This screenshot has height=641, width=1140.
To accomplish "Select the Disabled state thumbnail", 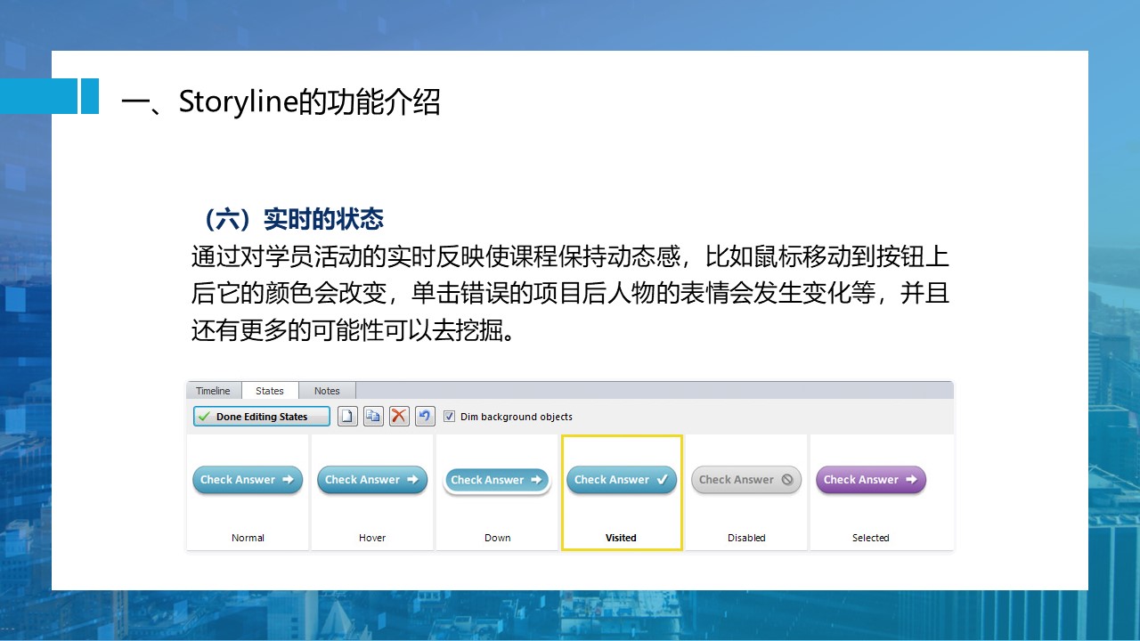I will click(x=746, y=492).
